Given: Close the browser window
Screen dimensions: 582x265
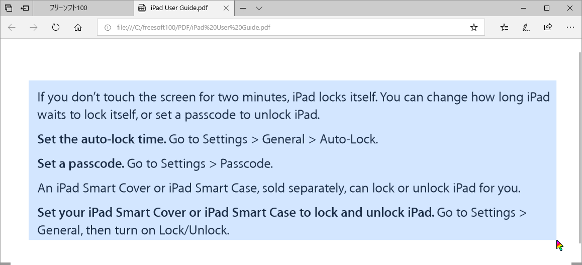Looking at the screenshot, I should 570,8.
